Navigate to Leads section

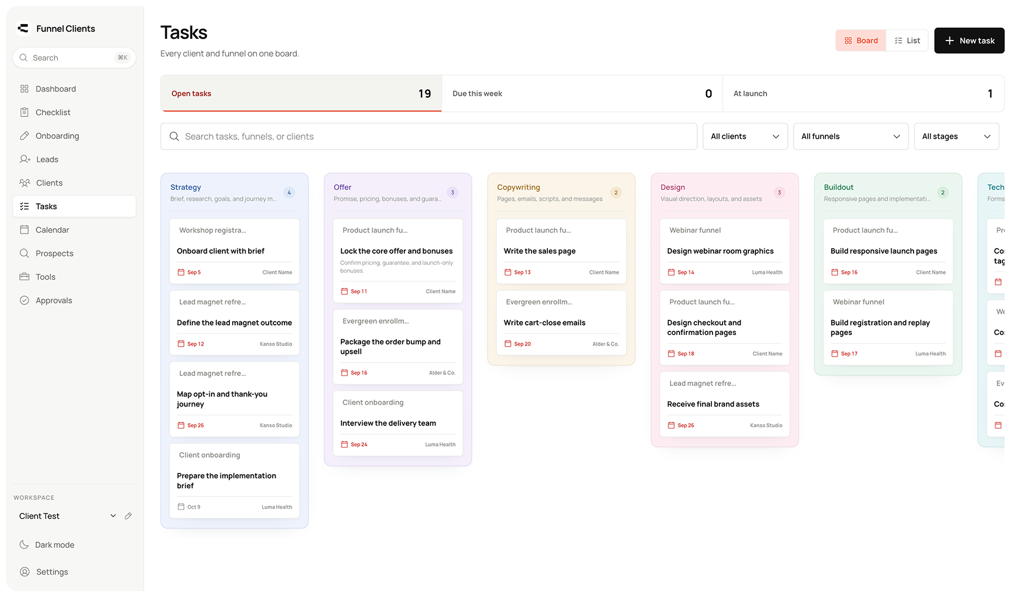pyautogui.click(x=74, y=159)
